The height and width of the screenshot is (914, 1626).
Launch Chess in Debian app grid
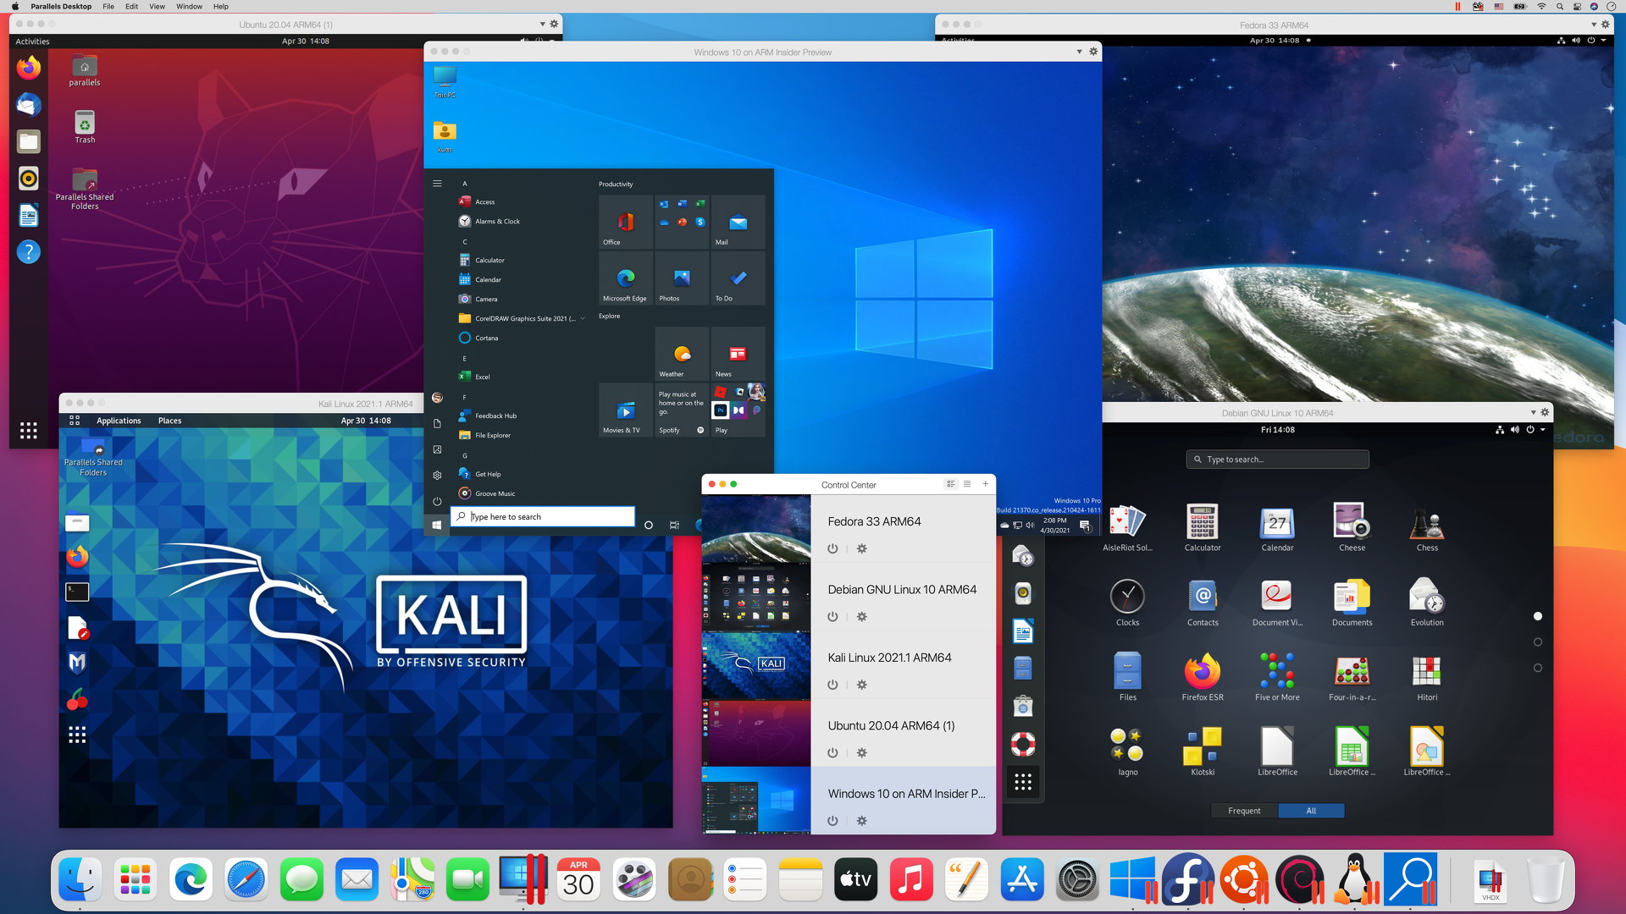[x=1427, y=527]
